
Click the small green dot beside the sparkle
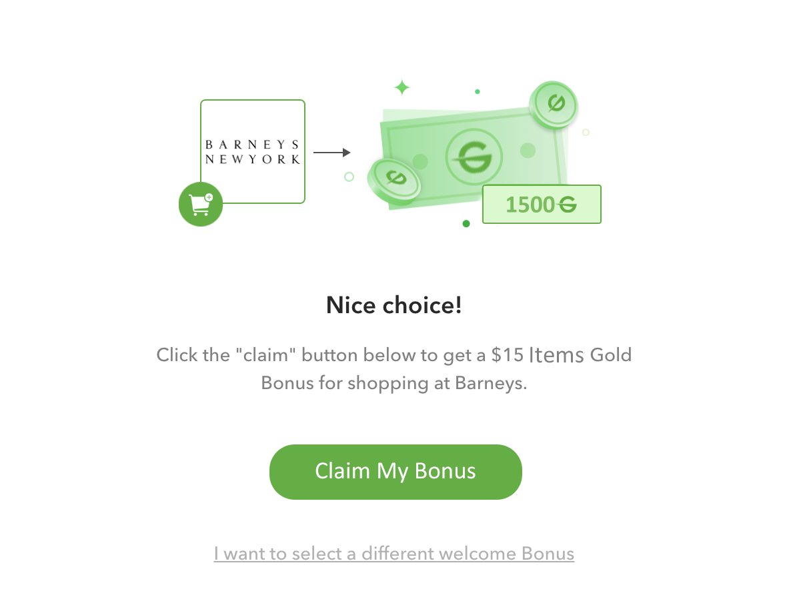(x=478, y=92)
